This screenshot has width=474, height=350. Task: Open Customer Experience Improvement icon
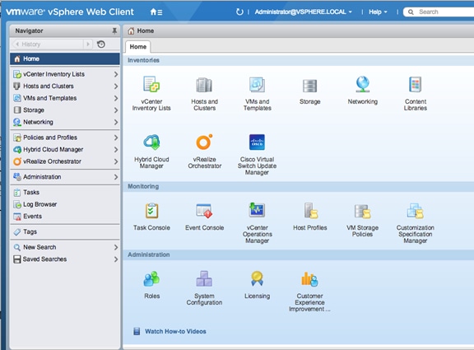(x=310, y=279)
